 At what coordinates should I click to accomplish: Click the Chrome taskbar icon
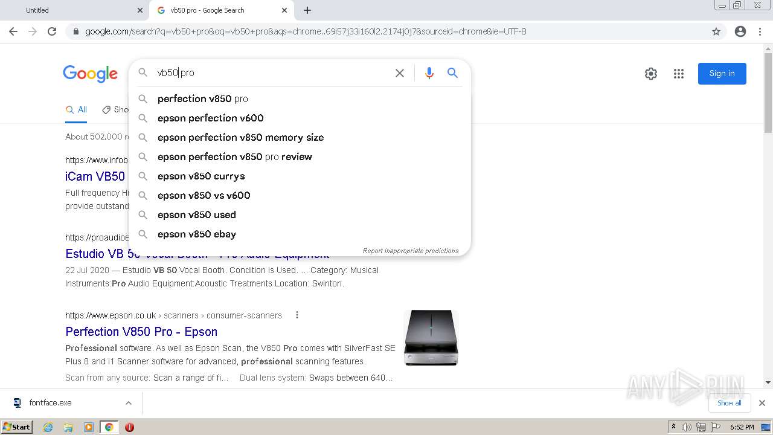click(x=109, y=427)
